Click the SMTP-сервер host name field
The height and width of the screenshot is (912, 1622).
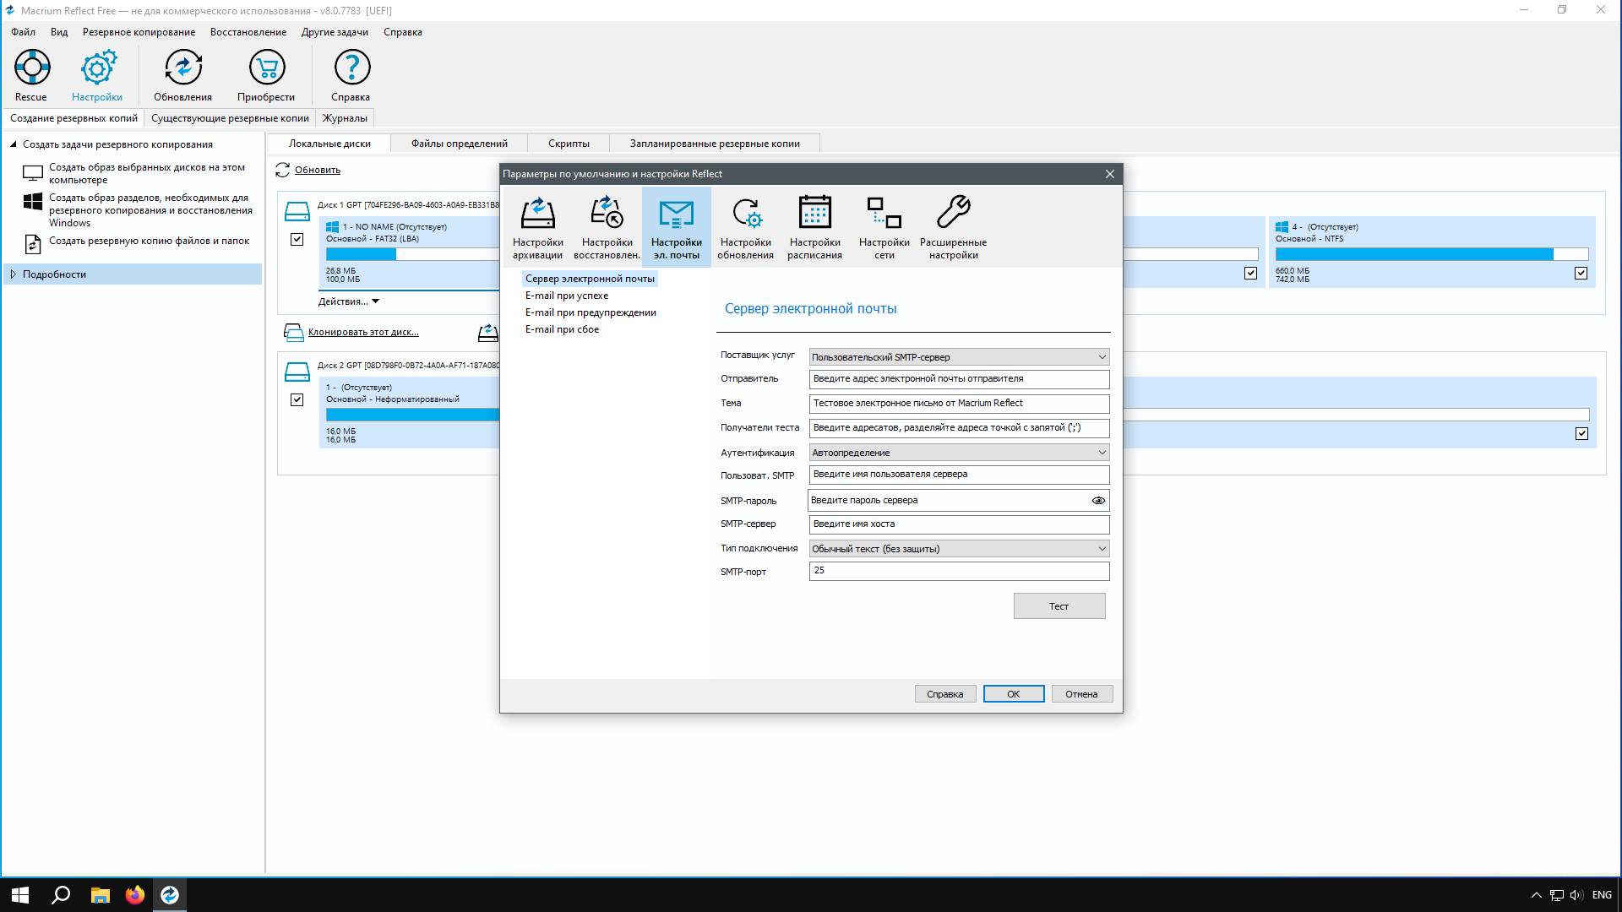coord(959,524)
